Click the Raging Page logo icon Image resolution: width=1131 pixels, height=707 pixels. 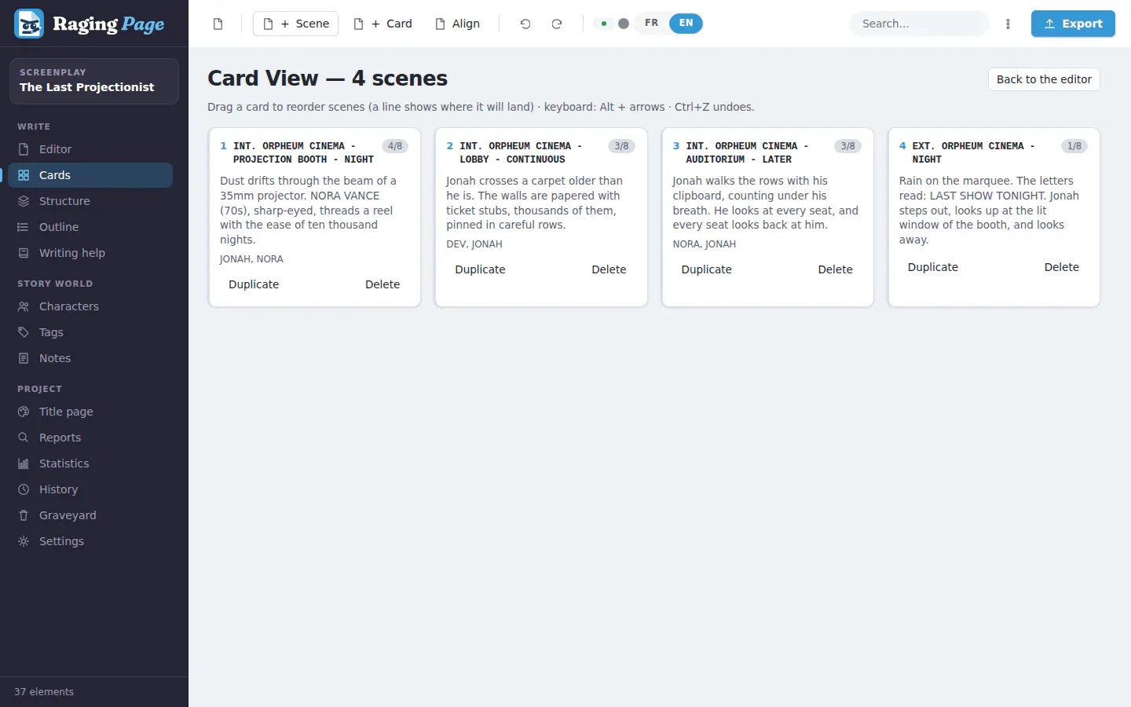click(x=29, y=24)
